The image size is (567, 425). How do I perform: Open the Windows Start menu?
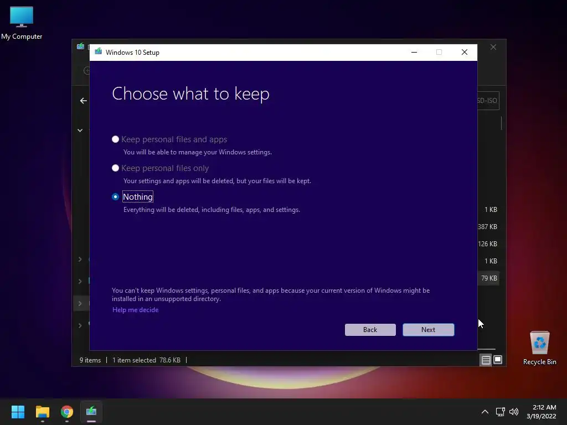(18, 412)
